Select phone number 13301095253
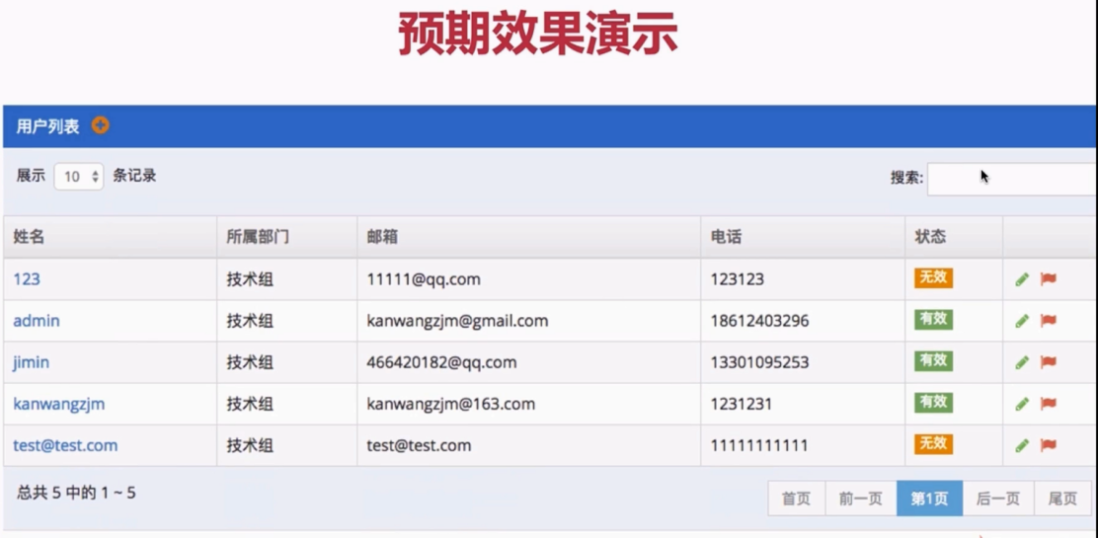 point(759,362)
